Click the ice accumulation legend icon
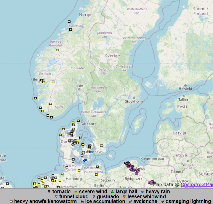The height and width of the screenshot is (204, 213). [x=82, y=201]
